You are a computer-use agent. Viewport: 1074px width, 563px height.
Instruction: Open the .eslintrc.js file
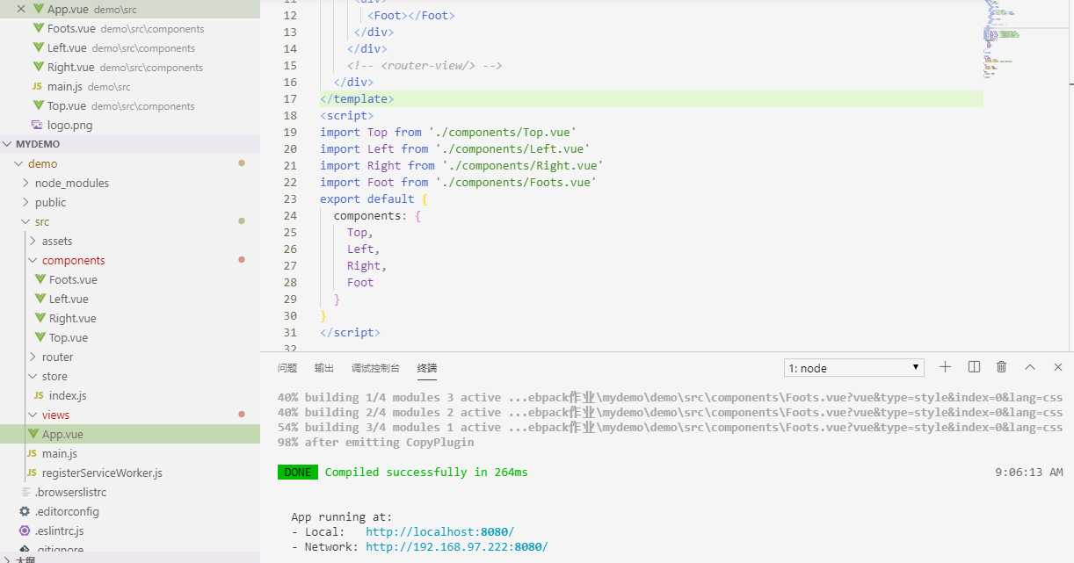[130, 531]
